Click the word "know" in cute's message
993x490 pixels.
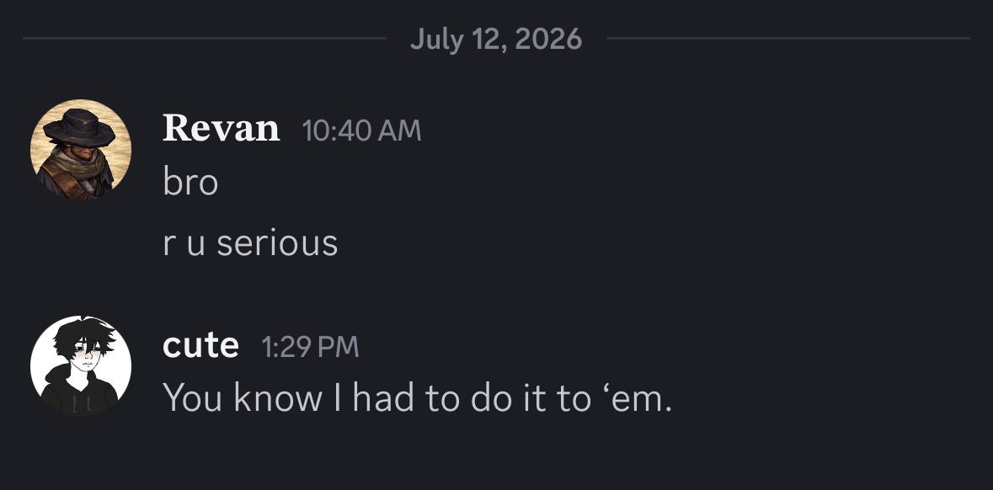click(x=278, y=398)
